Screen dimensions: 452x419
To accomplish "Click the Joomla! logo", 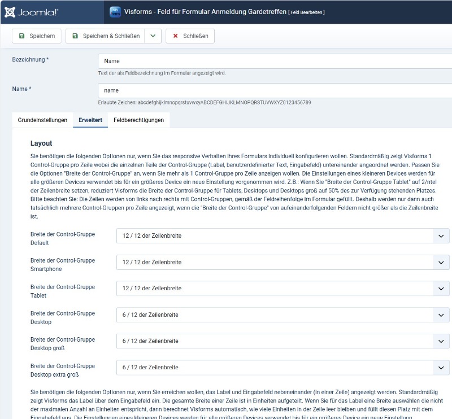I will tap(31, 12).
